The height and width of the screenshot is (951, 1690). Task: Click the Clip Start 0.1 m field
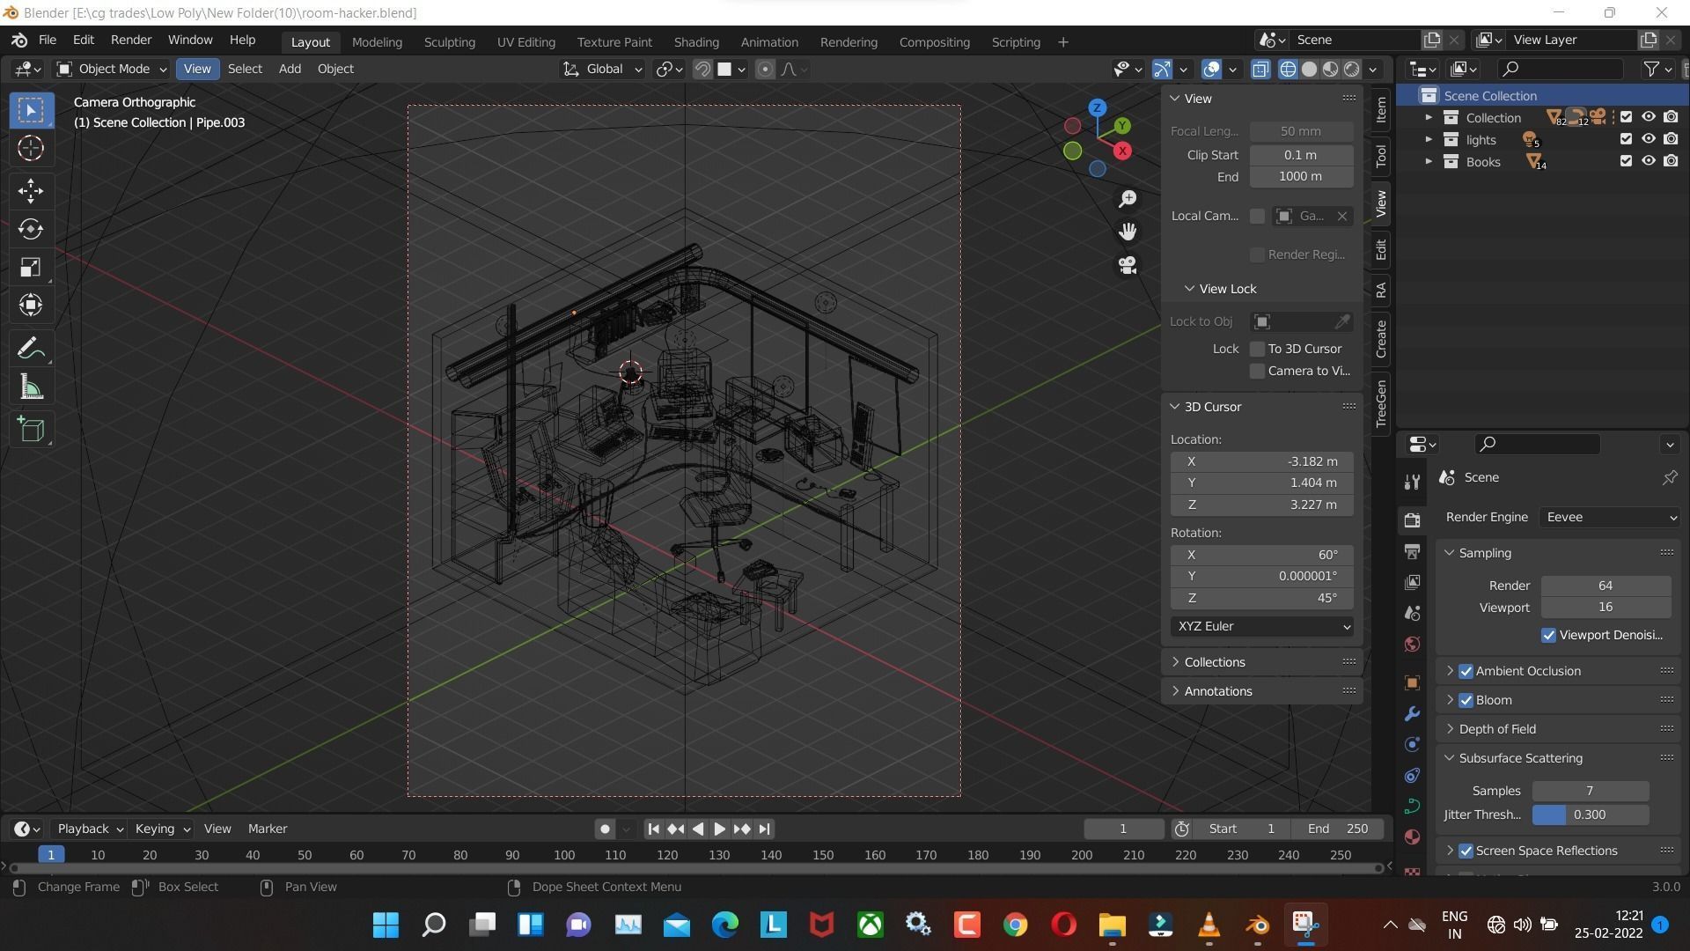click(x=1301, y=155)
